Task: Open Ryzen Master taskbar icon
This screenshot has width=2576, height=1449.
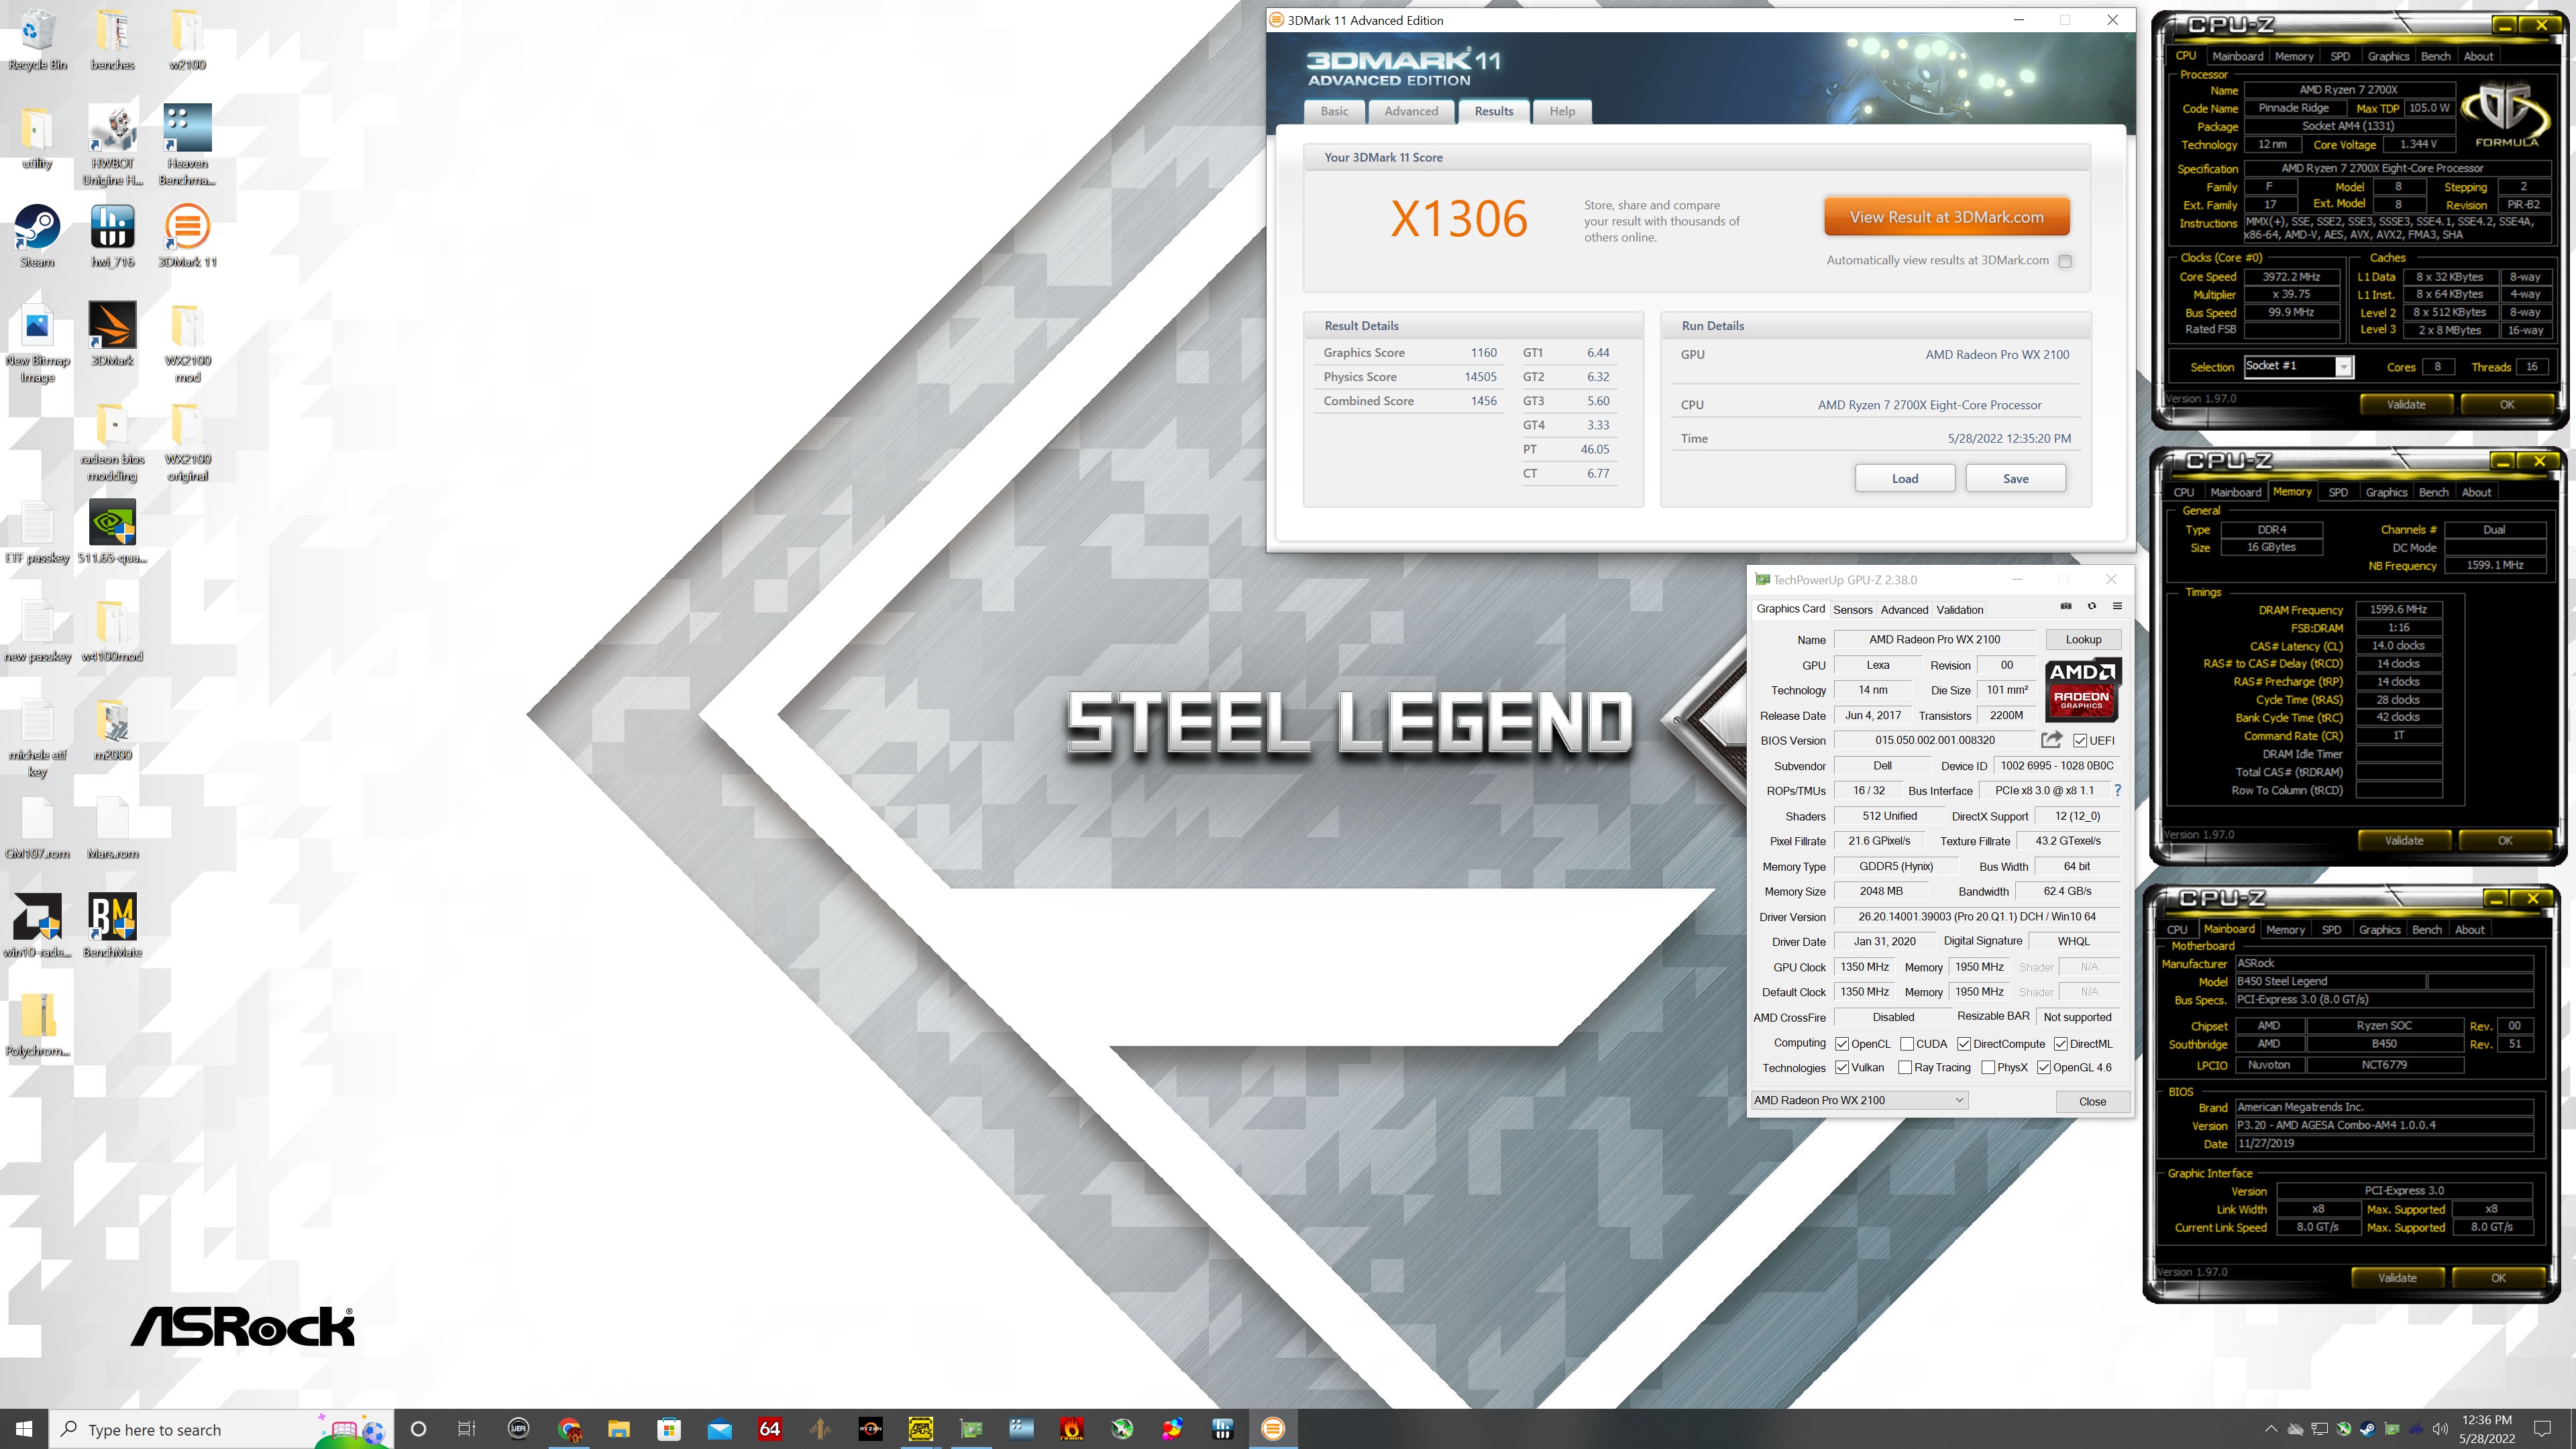Action: 870,1429
